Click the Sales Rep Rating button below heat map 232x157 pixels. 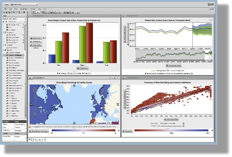click(x=171, y=119)
